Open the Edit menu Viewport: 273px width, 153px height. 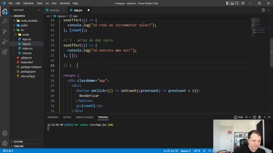click(18, 3)
